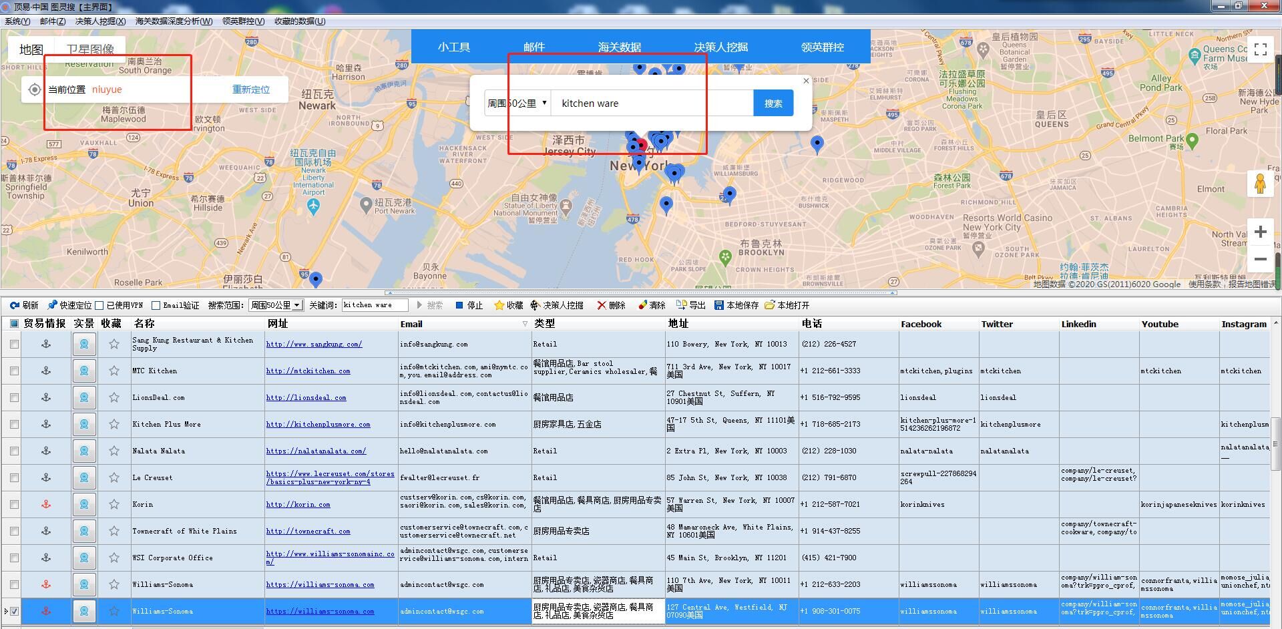The image size is (1282, 629).
Task: Click the blue 搜索 button on map
Action: [x=773, y=103]
